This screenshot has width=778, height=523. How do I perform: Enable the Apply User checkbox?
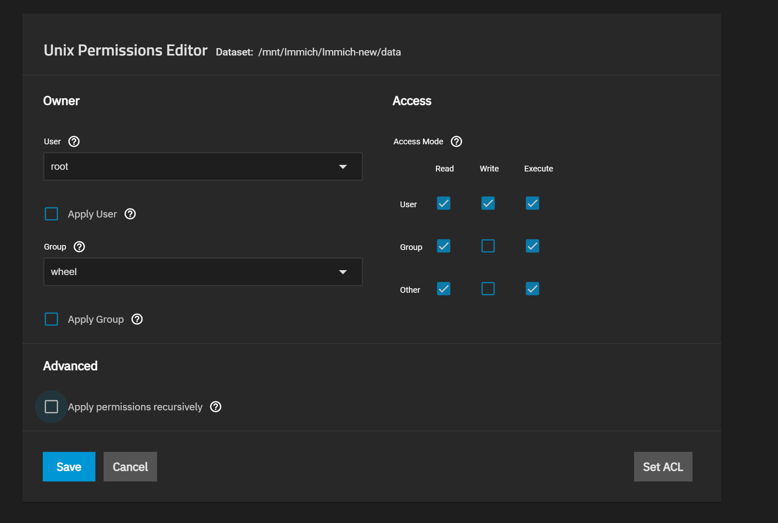pos(51,214)
